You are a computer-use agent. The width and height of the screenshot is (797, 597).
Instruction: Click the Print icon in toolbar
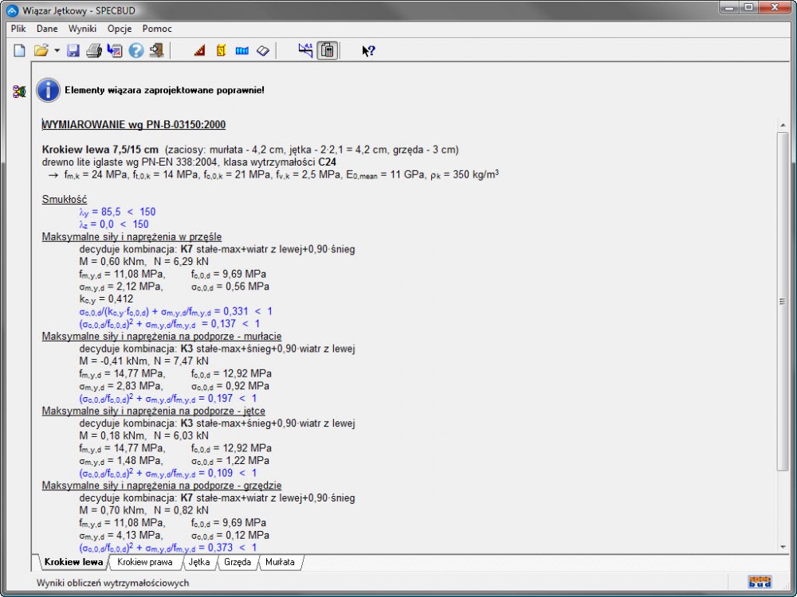point(94,51)
